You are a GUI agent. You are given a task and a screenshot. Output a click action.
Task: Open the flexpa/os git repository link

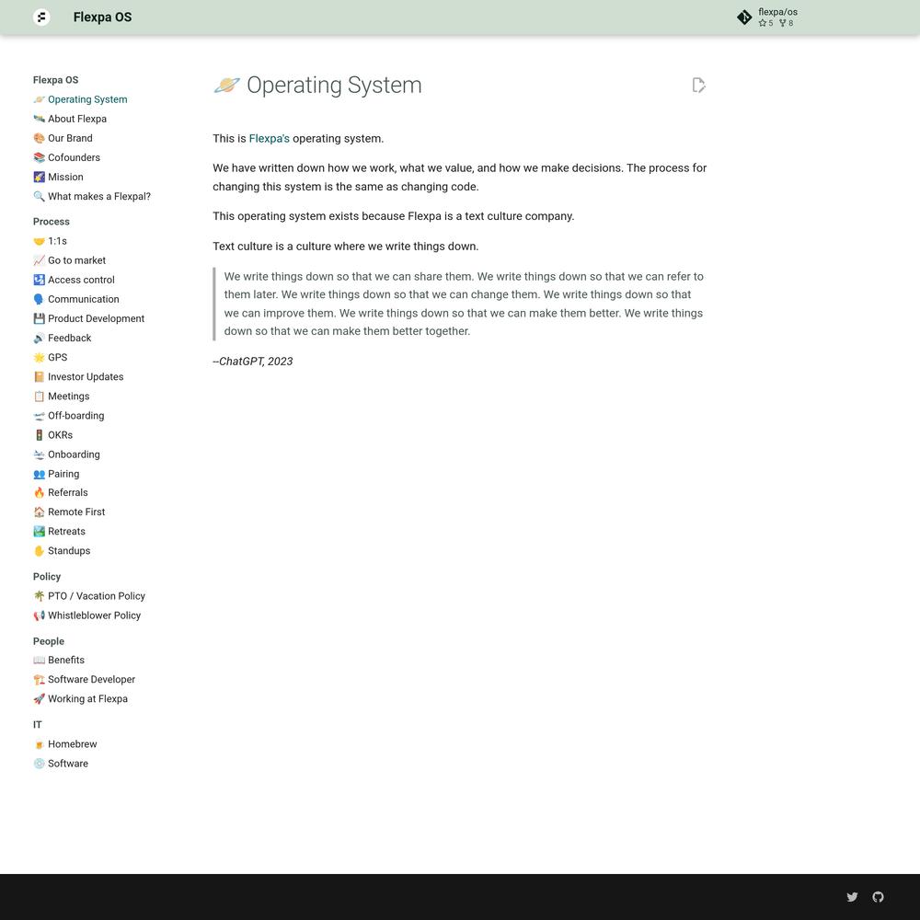click(769, 17)
